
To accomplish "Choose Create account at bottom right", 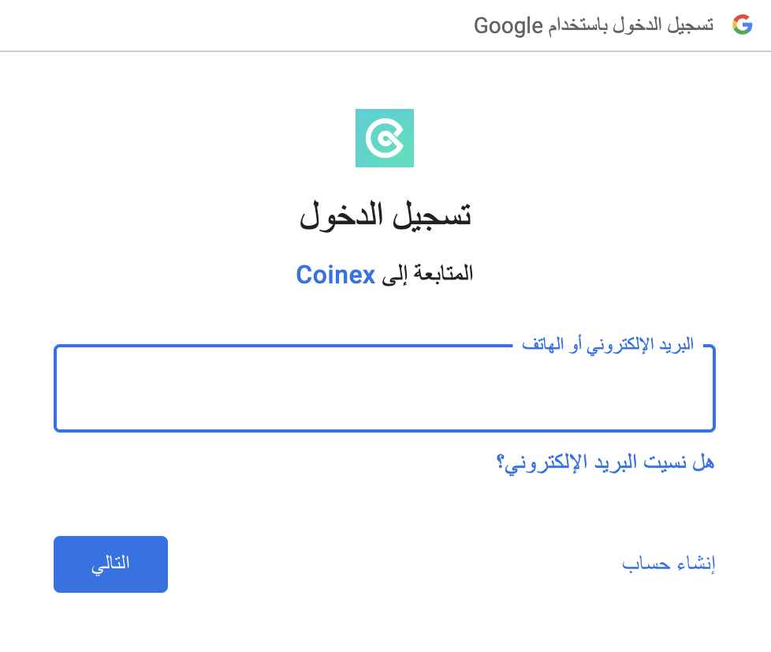I will (669, 564).
